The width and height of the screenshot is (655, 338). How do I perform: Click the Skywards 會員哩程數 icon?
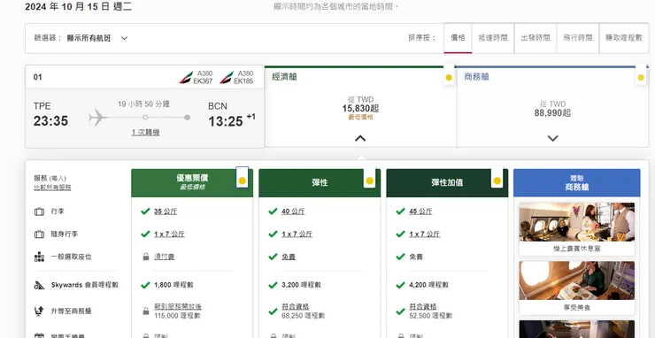click(x=39, y=286)
